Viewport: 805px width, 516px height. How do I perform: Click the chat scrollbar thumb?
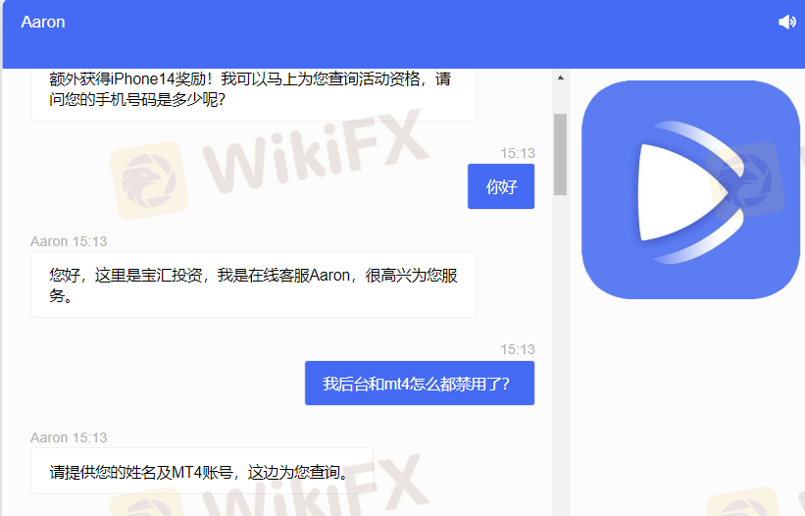pyautogui.click(x=561, y=155)
